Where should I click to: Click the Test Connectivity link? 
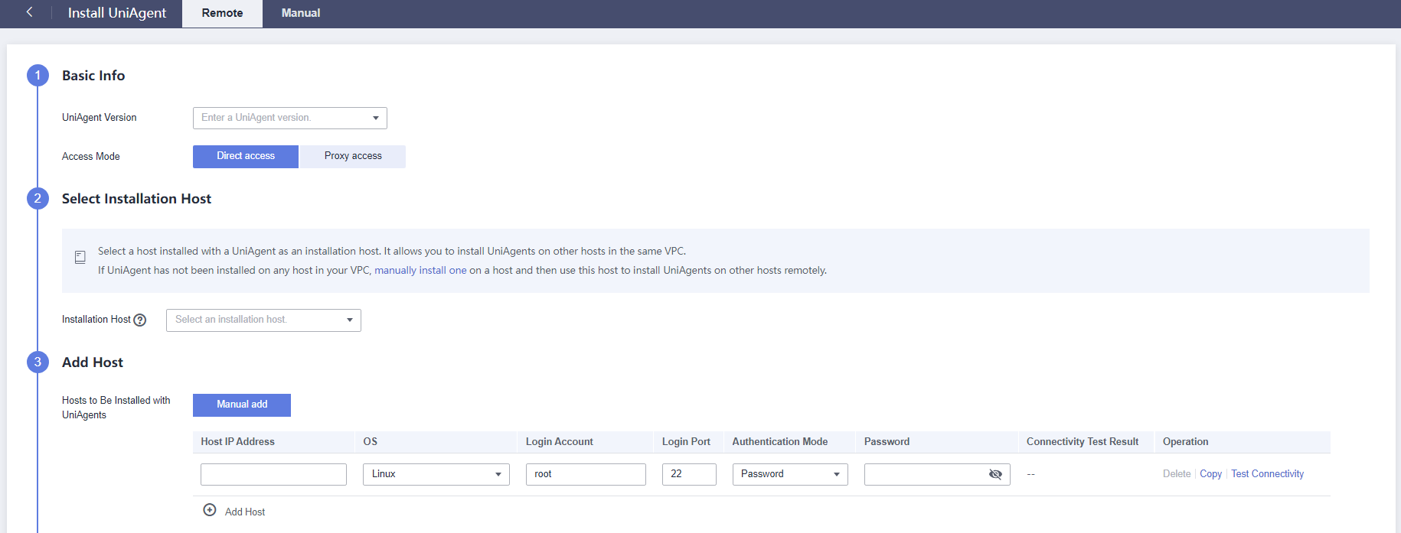[1267, 474]
